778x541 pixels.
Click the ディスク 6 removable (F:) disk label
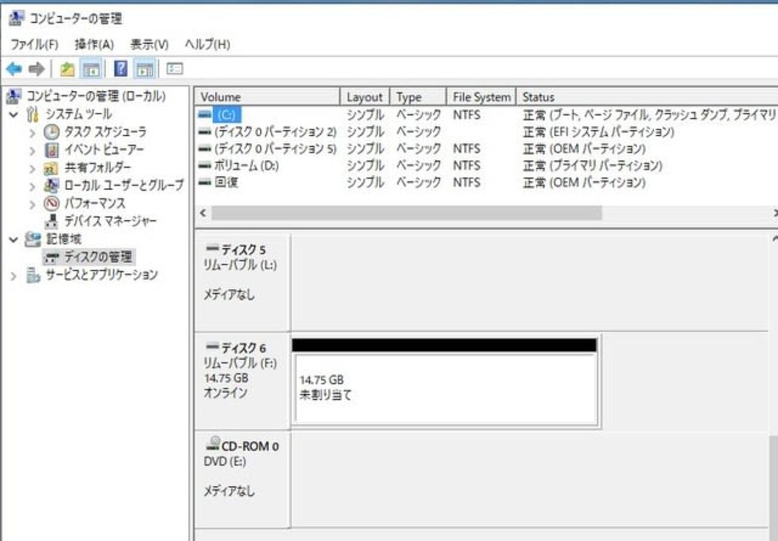(243, 381)
